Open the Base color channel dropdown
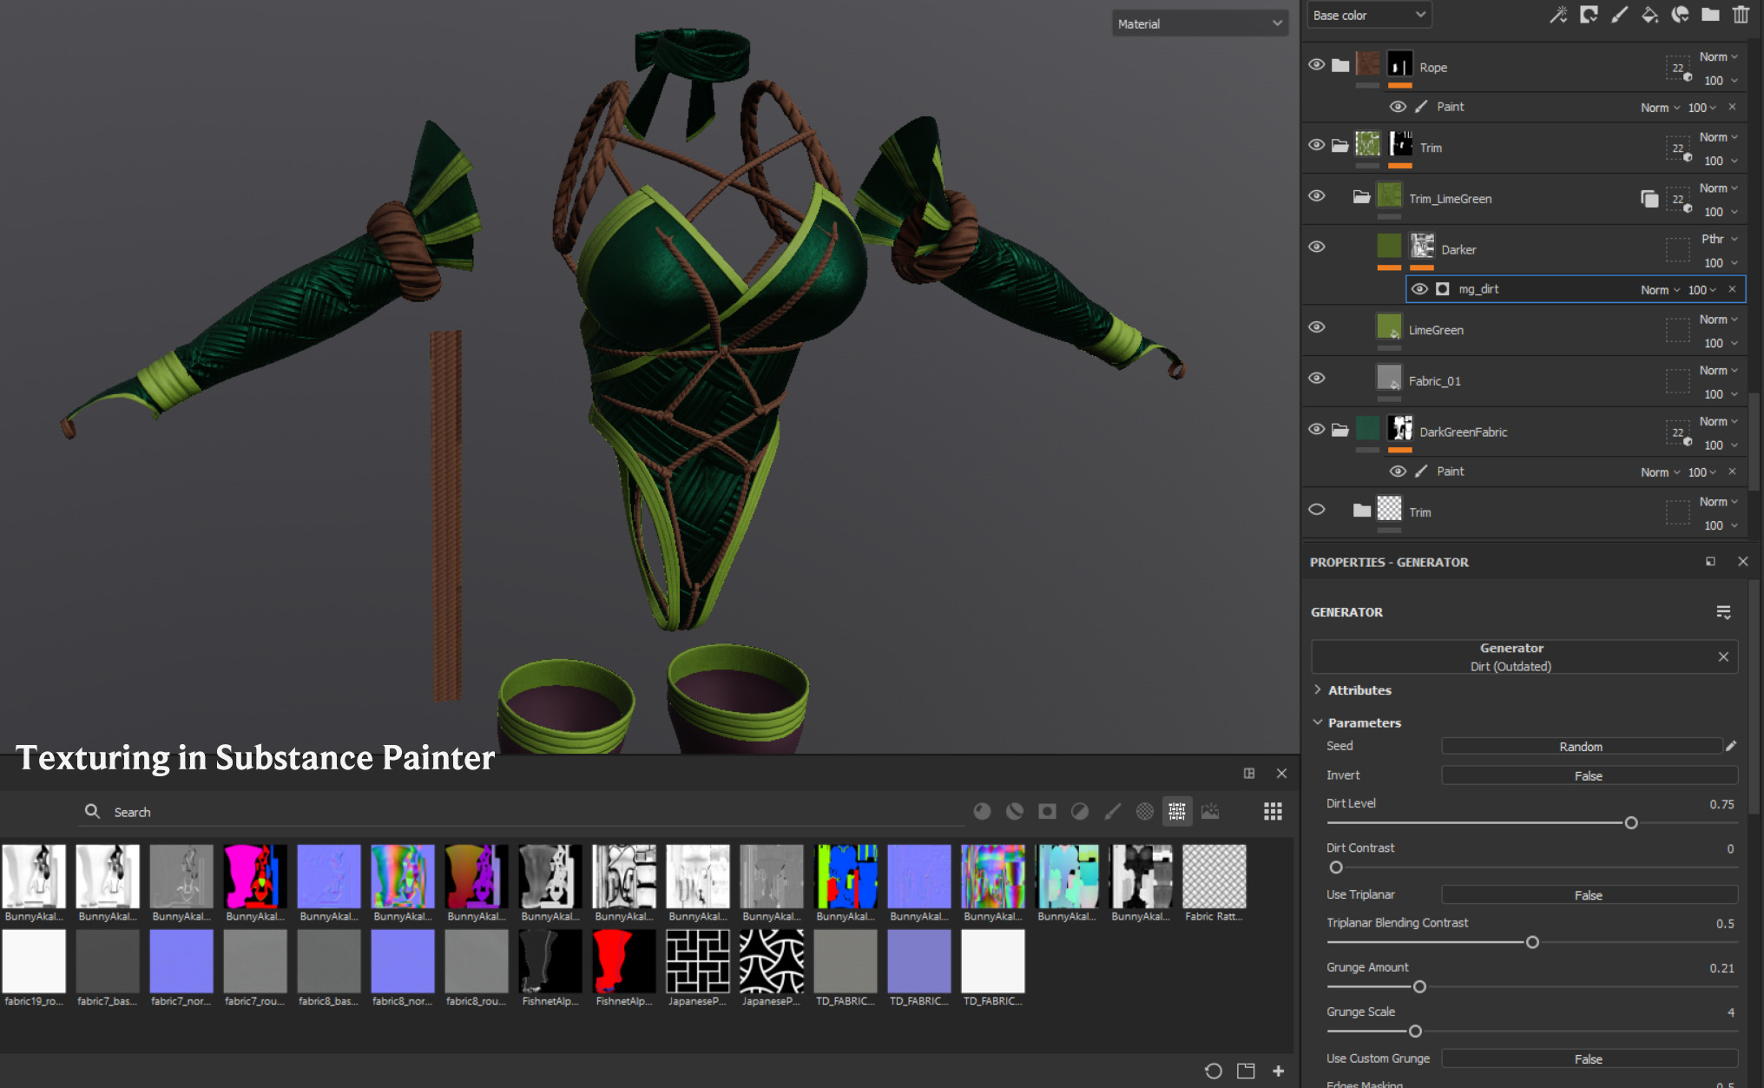 pyautogui.click(x=1368, y=14)
